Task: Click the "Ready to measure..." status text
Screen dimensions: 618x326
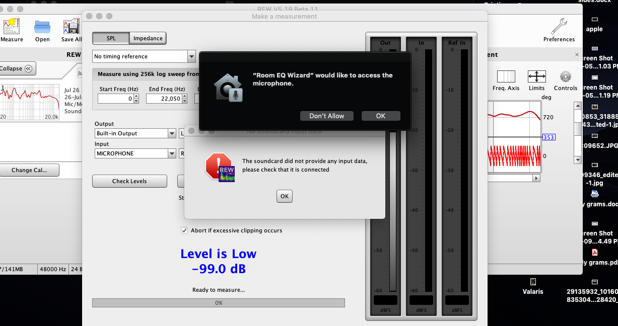Action: pos(219,290)
